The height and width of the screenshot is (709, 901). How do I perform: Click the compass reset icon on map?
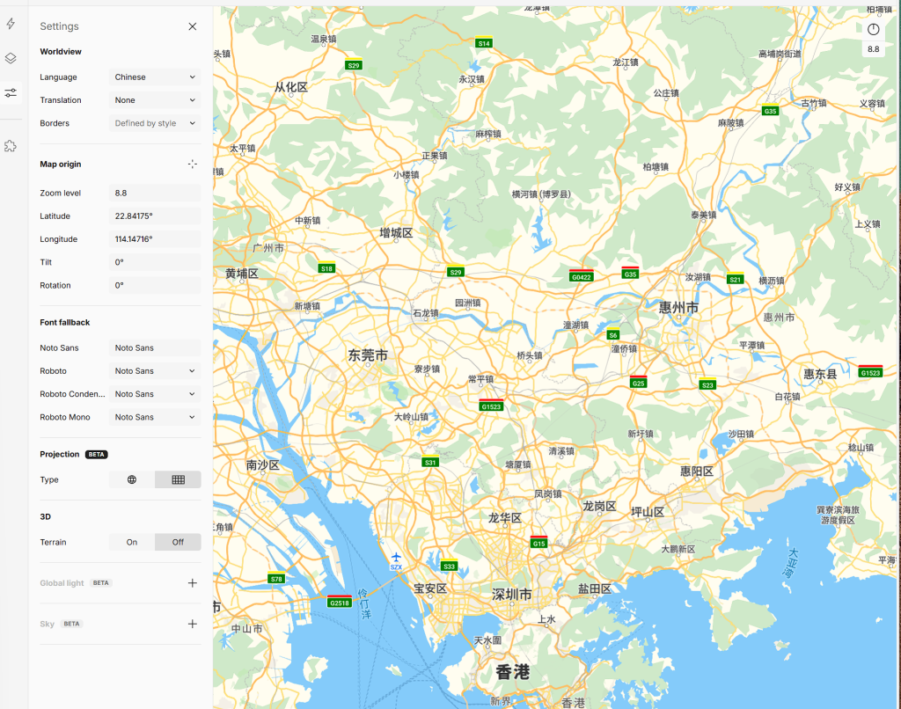click(873, 30)
